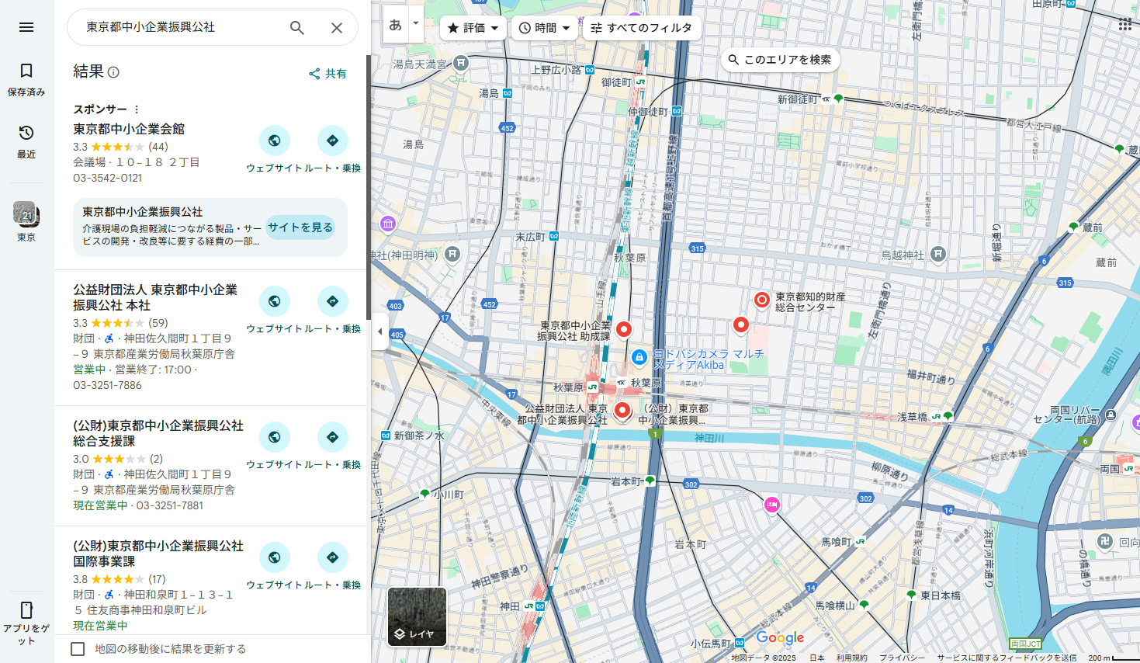Click the あ input method button

point(395,25)
